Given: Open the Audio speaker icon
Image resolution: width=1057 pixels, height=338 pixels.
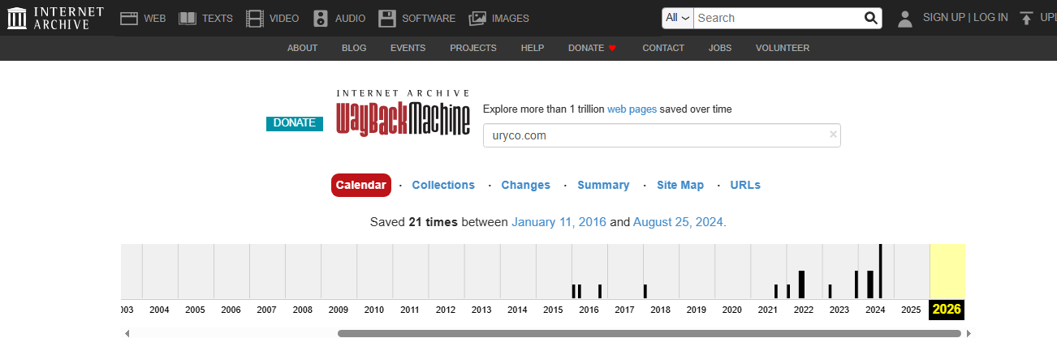Looking at the screenshot, I should pyautogui.click(x=321, y=18).
